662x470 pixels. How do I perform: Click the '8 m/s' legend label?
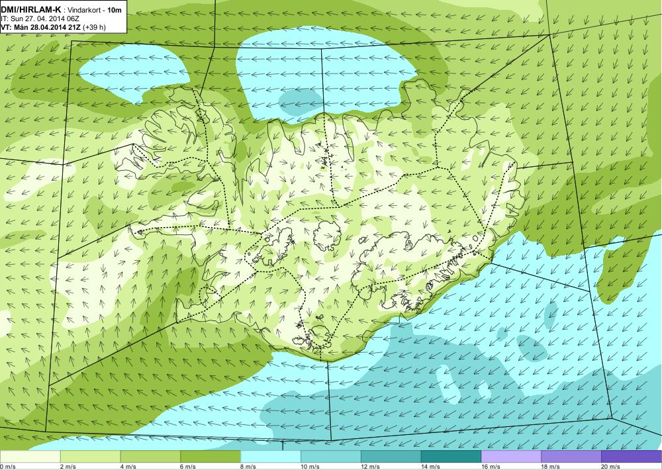point(249,467)
